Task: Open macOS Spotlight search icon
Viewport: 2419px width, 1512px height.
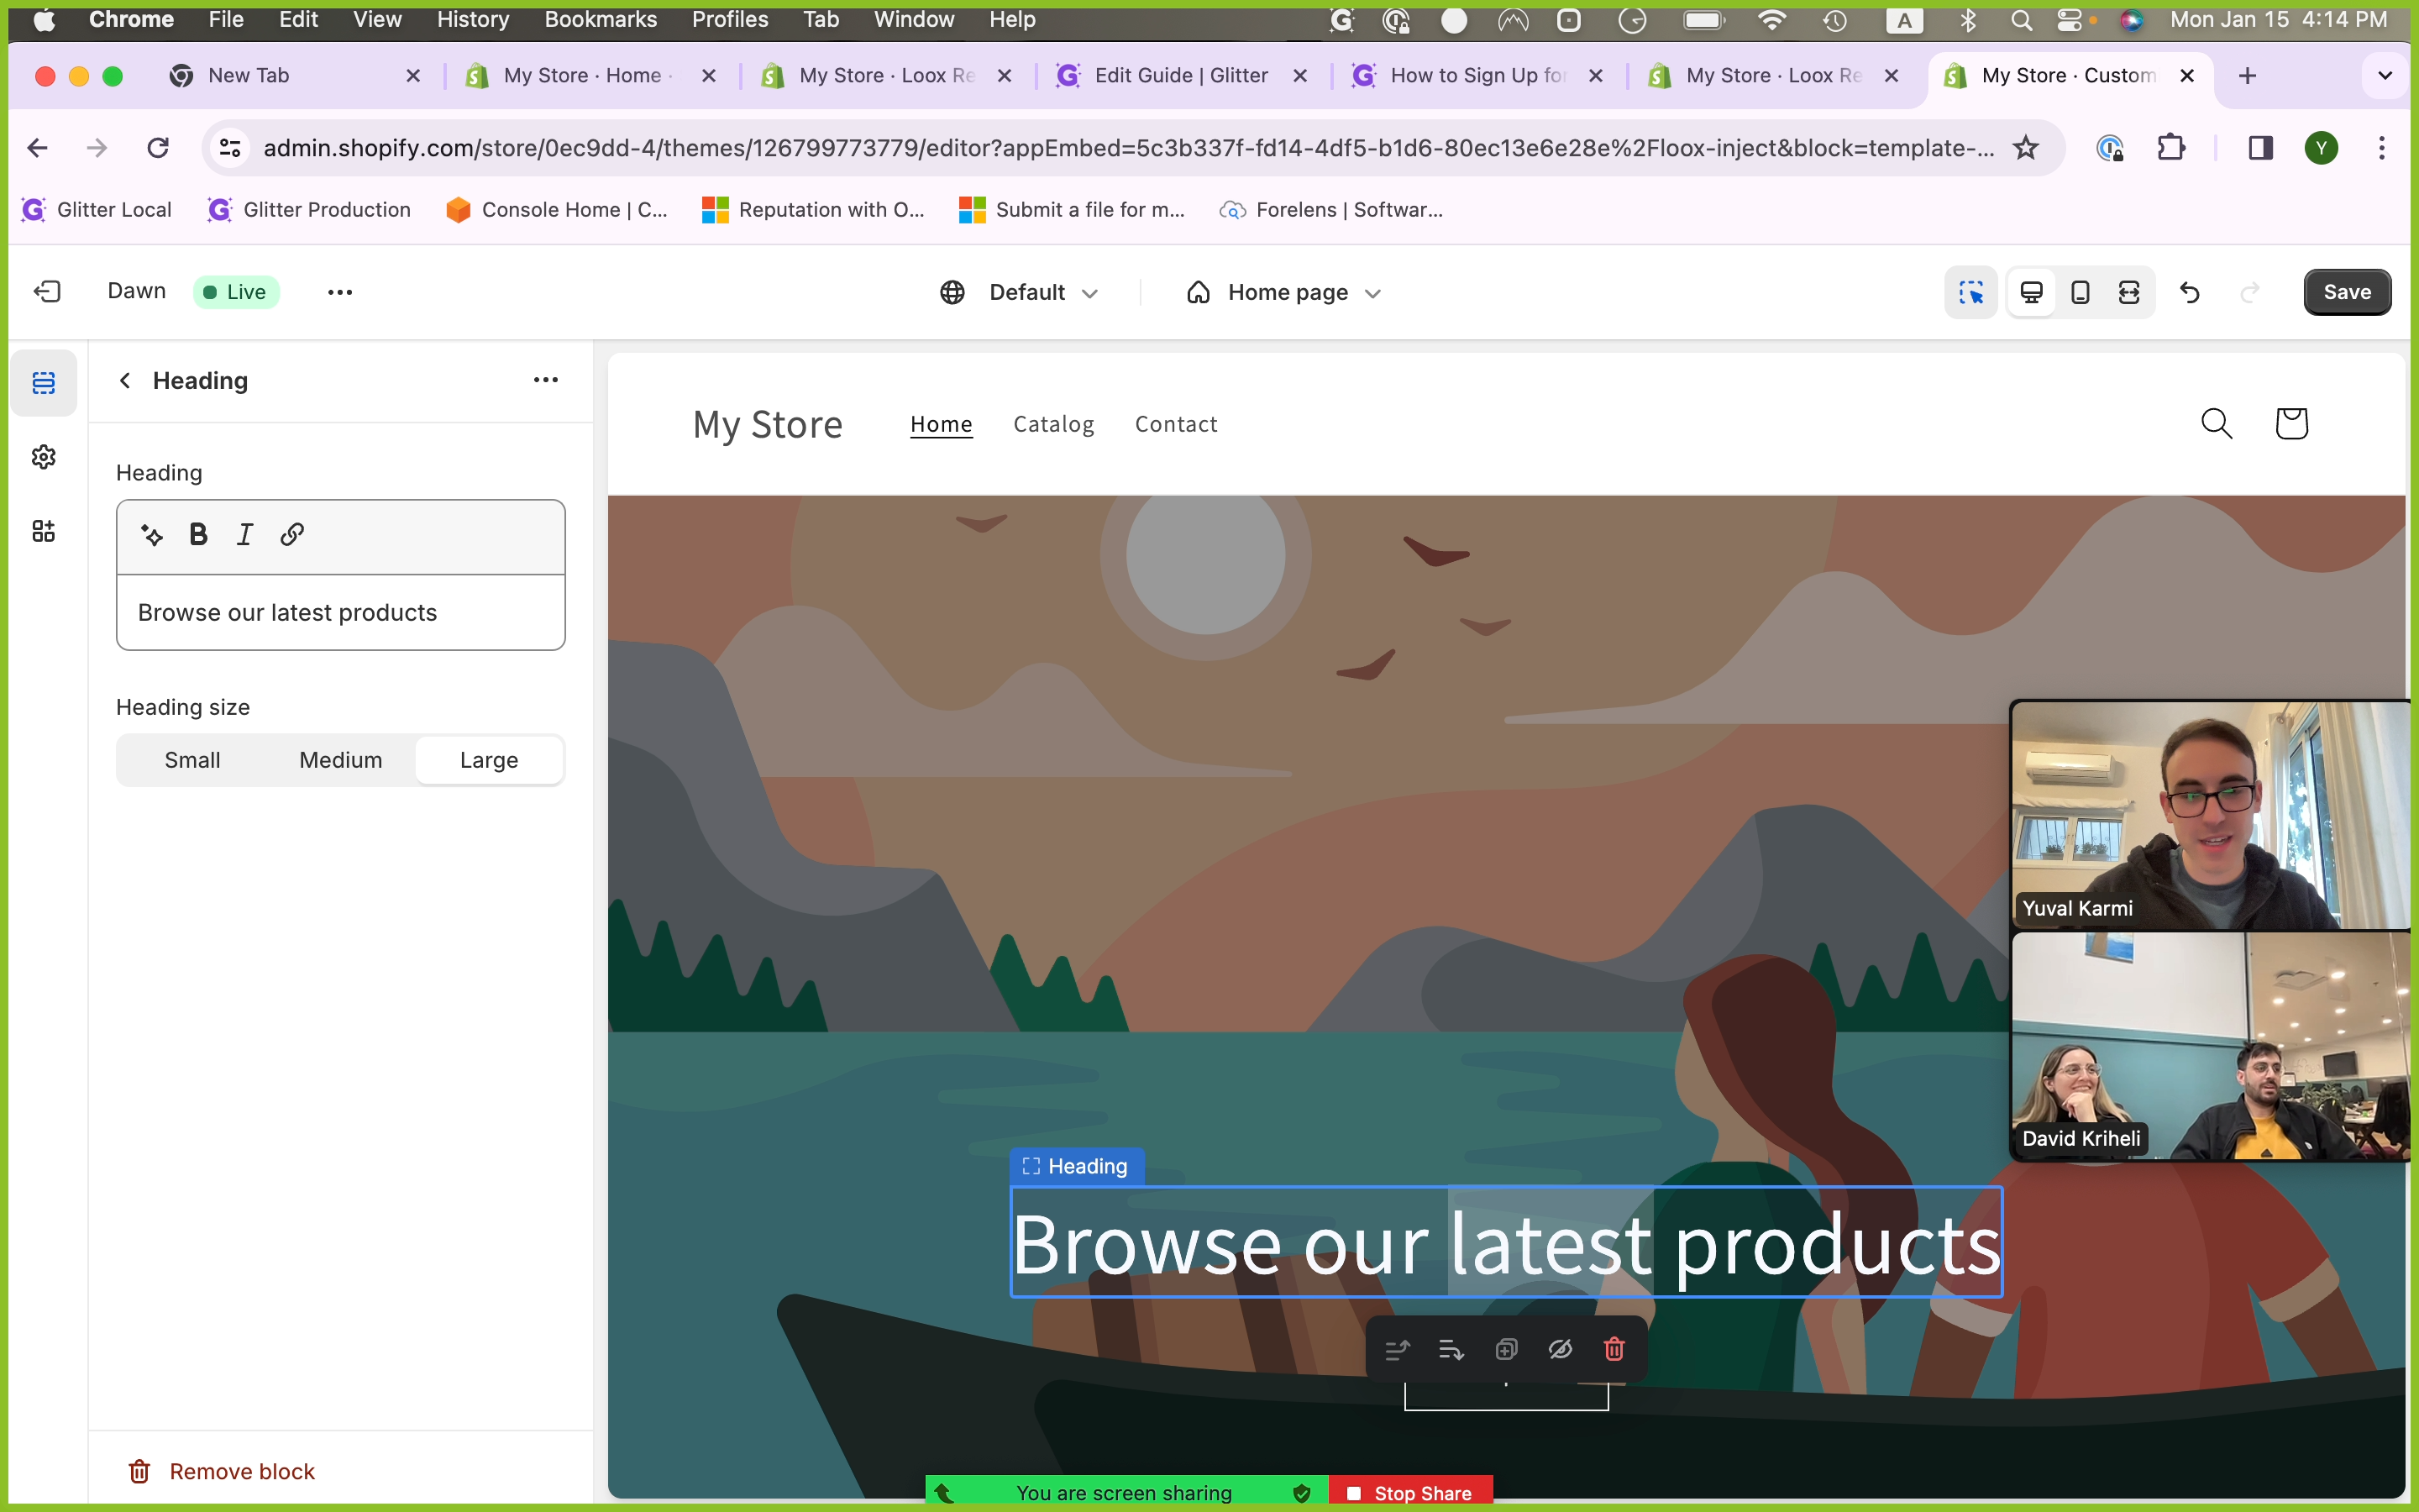Action: click(x=2021, y=20)
